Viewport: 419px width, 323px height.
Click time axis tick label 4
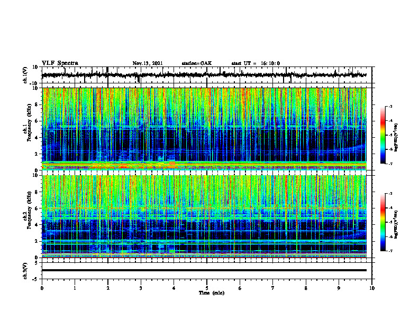click(x=174, y=288)
